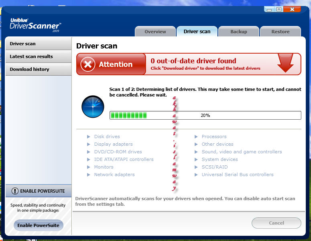Expand the Display adapters arrow
The width and height of the screenshot is (311, 241).
coord(88,144)
